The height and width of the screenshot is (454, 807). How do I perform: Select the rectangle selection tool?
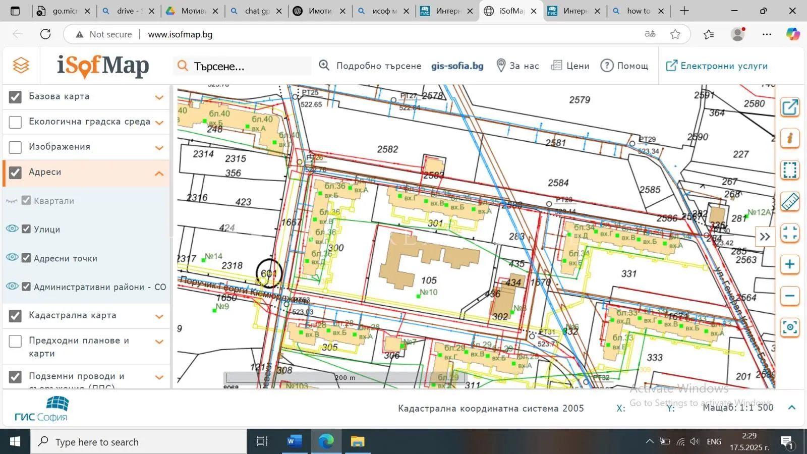tap(790, 170)
